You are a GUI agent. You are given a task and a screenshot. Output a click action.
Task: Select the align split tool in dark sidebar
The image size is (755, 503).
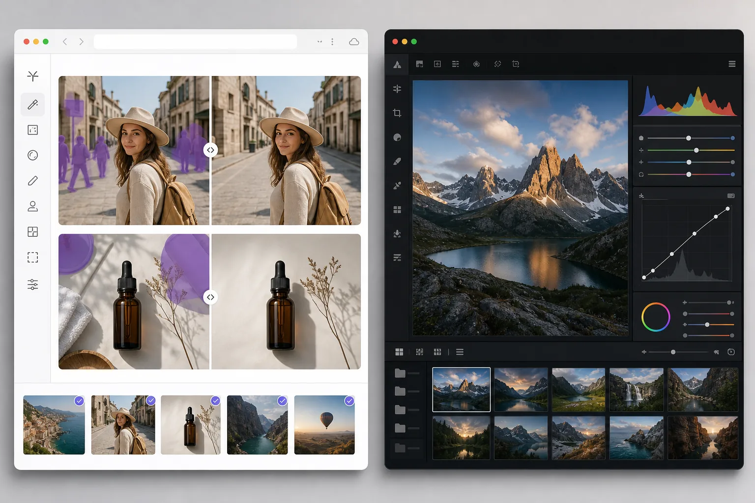(x=397, y=88)
